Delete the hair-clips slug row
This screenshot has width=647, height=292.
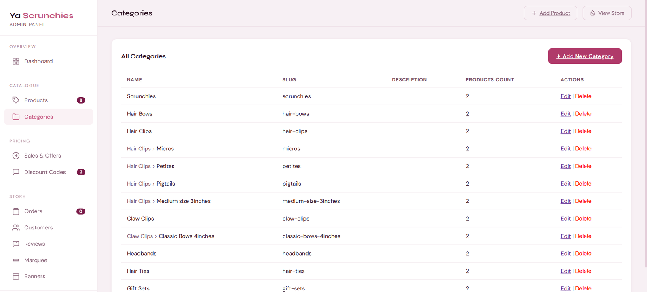tap(583, 131)
